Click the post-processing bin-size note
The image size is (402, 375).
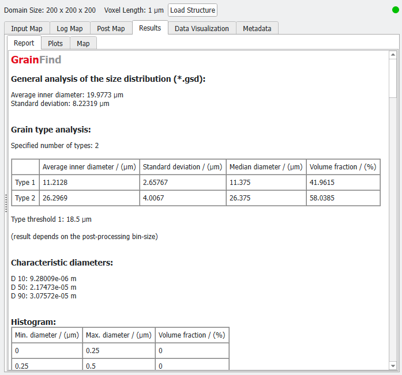pos(84,237)
